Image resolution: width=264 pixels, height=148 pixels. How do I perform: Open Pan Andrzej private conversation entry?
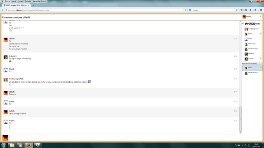pos(252,73)
